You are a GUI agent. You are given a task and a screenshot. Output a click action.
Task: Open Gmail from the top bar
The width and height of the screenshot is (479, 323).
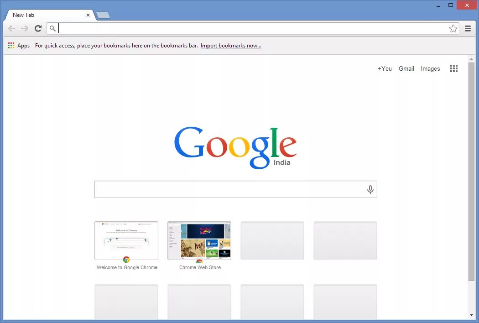pos(406,68)
